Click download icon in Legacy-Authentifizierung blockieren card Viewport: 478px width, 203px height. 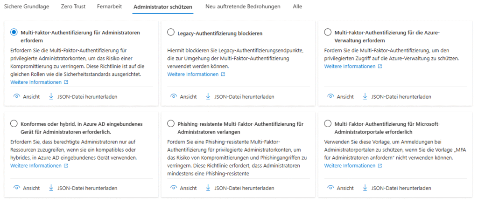pos(208,97)
